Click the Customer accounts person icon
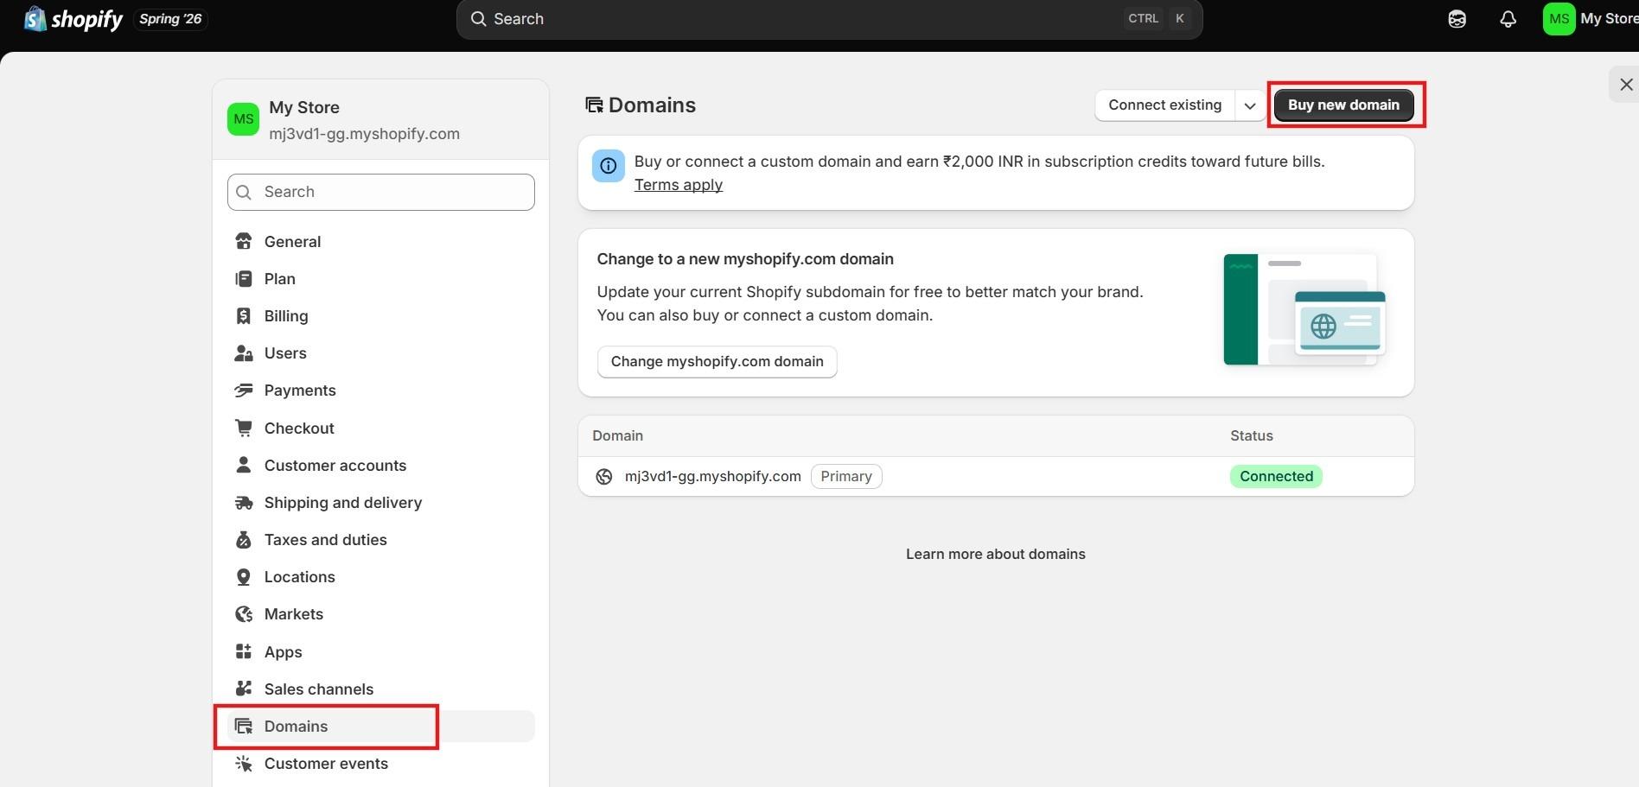Image resolution: width=1639 pixels, height=787 pixels. click(244, 465)
